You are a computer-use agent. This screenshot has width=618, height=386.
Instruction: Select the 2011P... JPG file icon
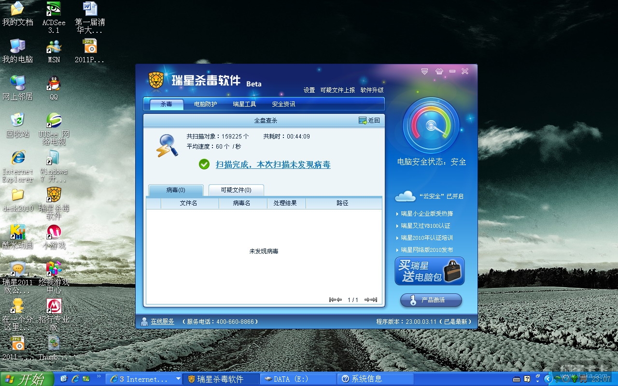pos(90,51)
